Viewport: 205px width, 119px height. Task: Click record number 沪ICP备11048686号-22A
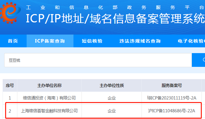coord(172,111)
